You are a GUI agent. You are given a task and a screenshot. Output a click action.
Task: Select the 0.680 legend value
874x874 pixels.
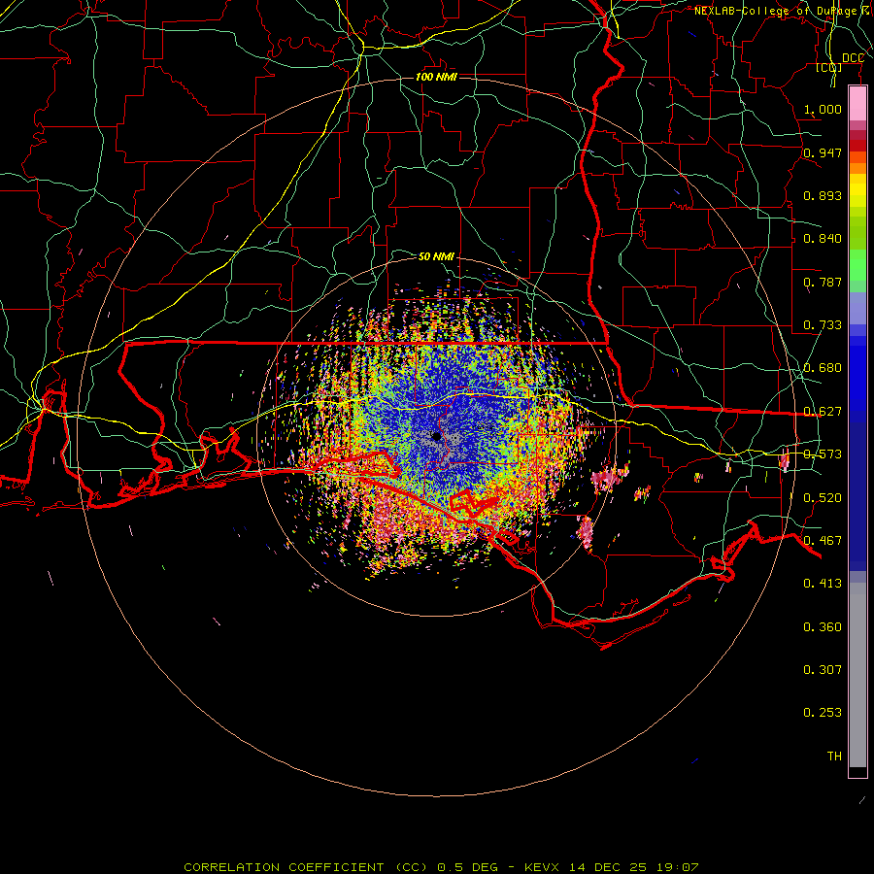(x=823, y=368)
